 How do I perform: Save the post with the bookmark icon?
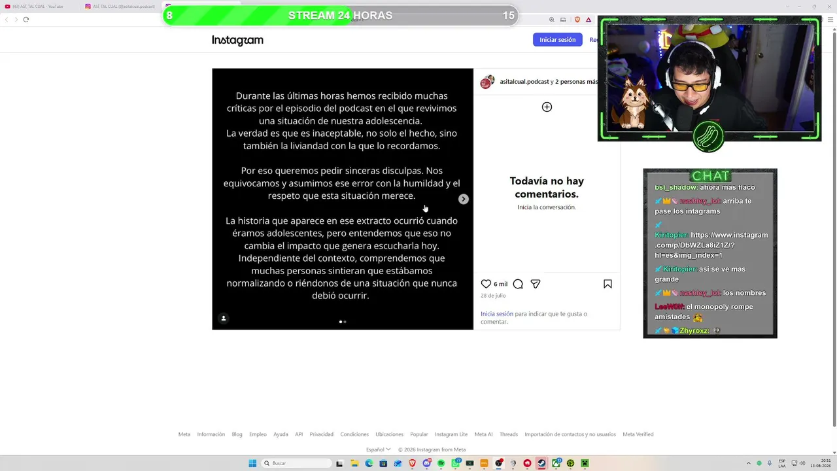pyautogui.click(x=607, y=284)
